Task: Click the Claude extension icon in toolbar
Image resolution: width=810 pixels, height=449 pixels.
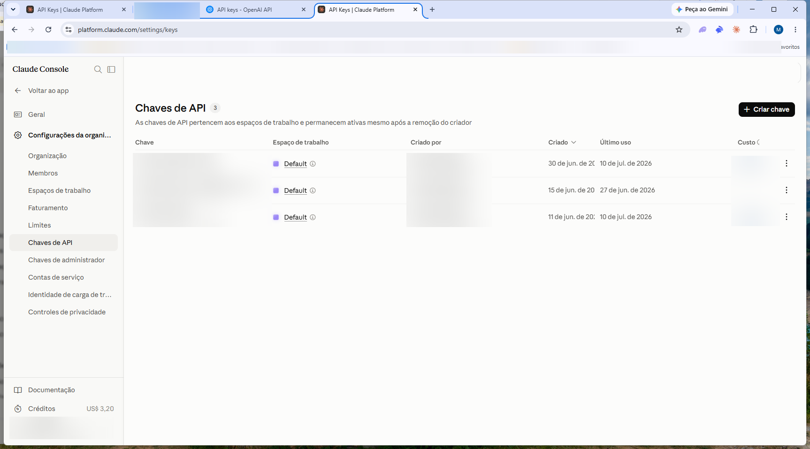Action: pos(737,30)
